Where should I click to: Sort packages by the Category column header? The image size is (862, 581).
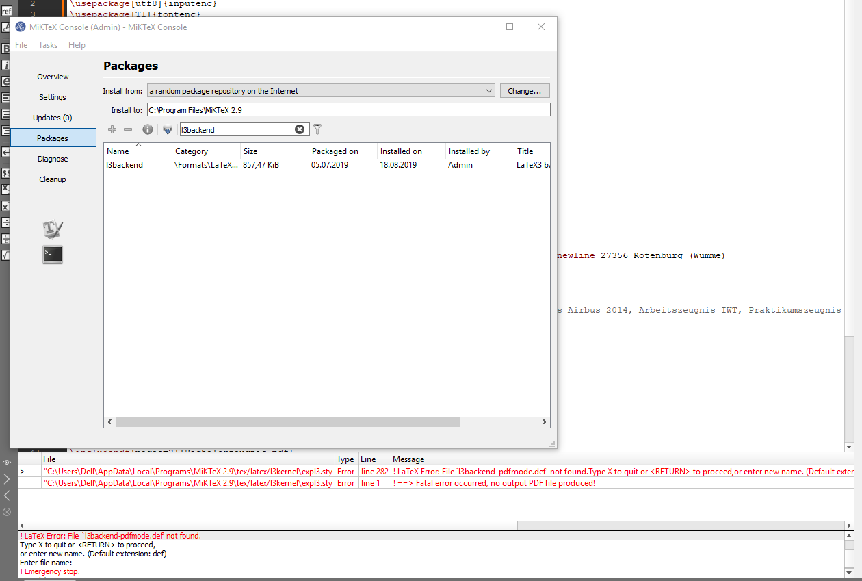(x=206, y=151)
